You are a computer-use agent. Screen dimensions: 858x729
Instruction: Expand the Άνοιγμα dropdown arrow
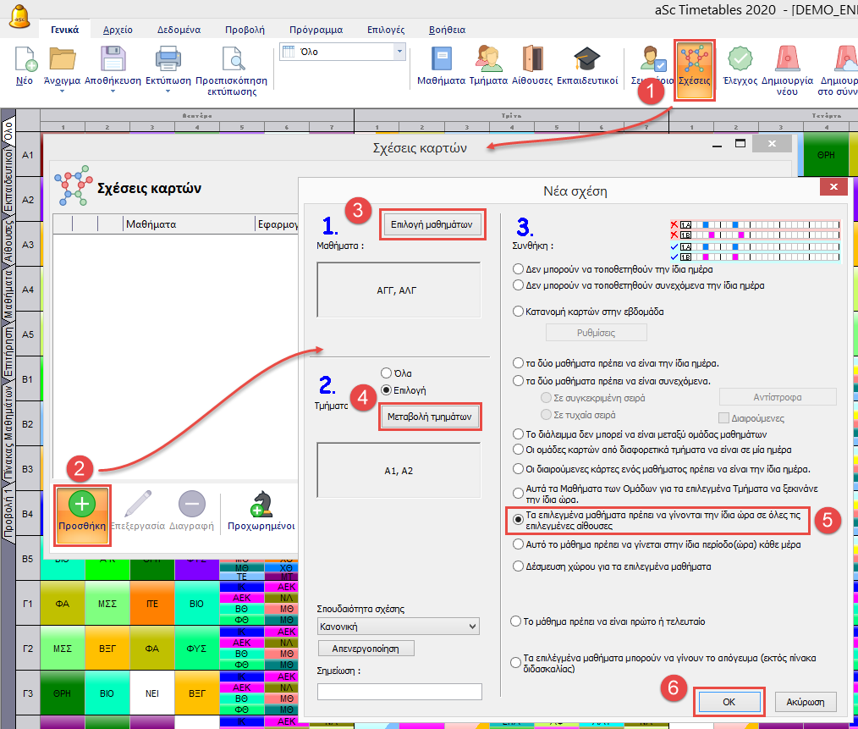coord(62,91)
